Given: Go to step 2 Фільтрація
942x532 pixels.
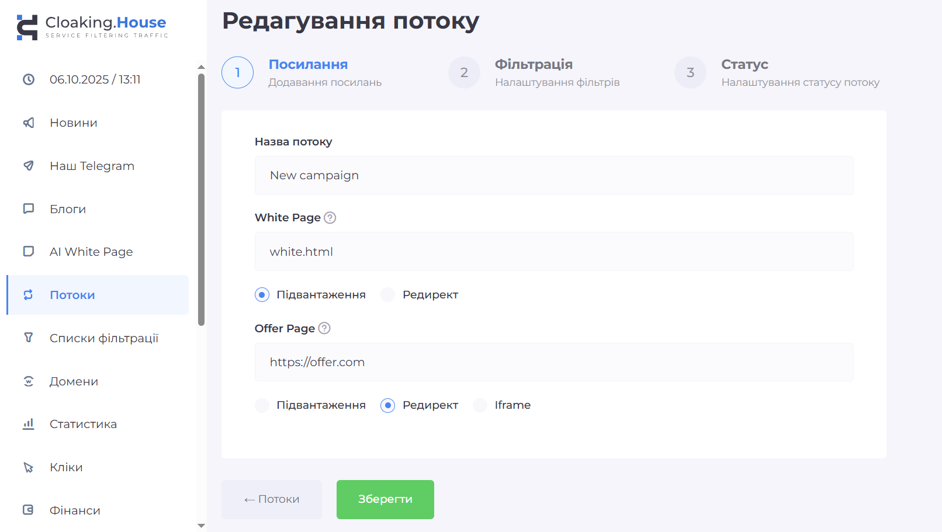Looking at the screenshot, I should [464, 72].
